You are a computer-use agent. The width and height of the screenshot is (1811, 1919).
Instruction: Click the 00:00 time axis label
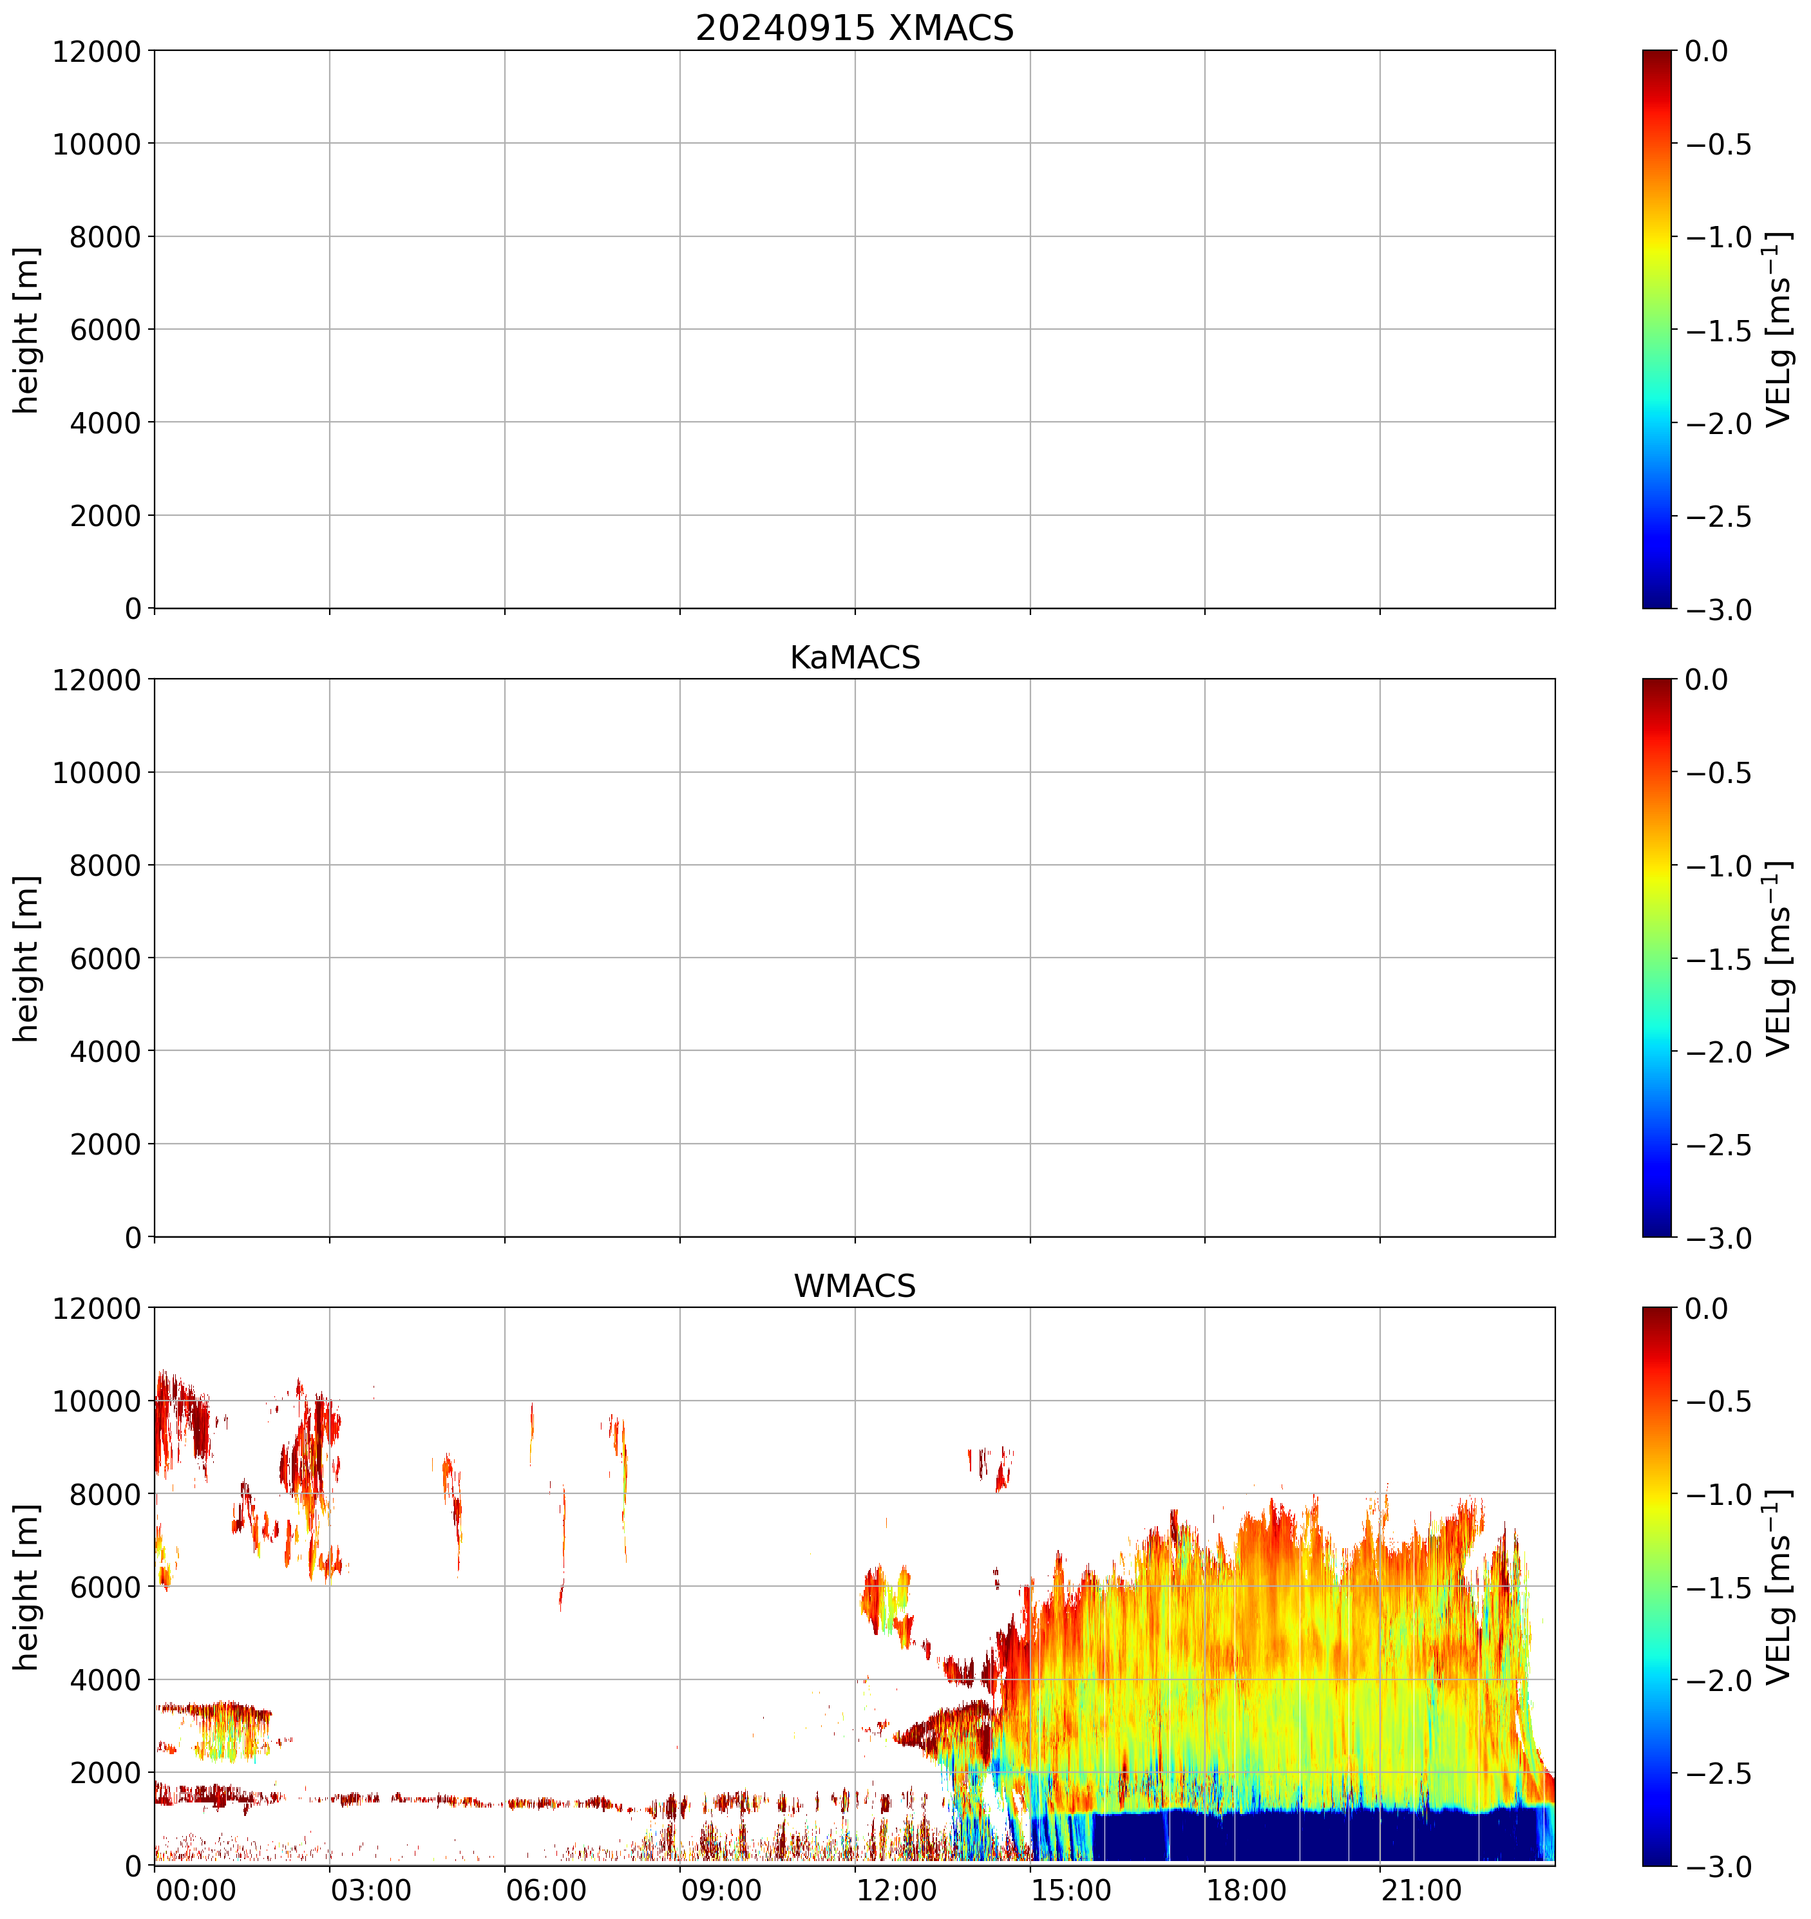click(196, 1890)
